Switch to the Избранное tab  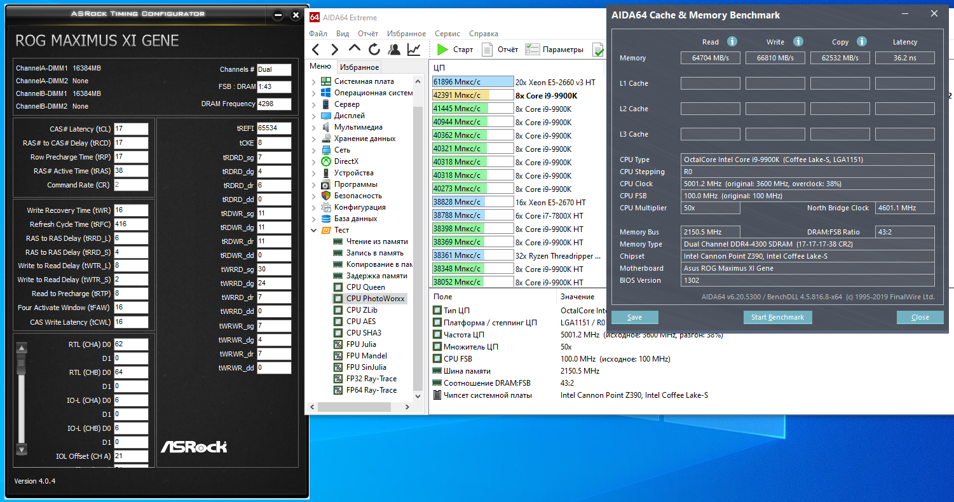(x=359, y=67)
